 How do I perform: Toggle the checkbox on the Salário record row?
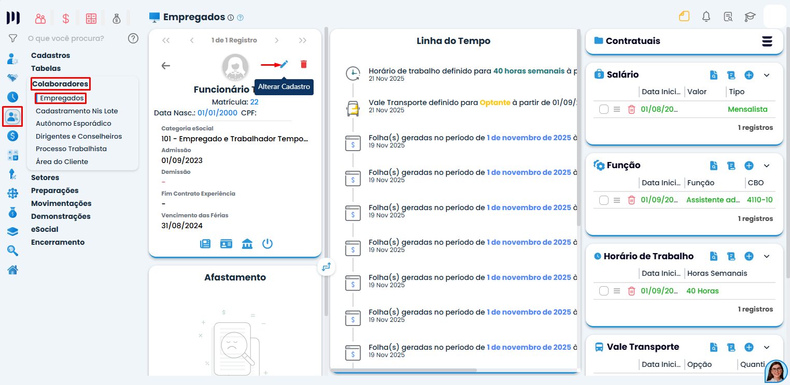click(x=604, y=109)
